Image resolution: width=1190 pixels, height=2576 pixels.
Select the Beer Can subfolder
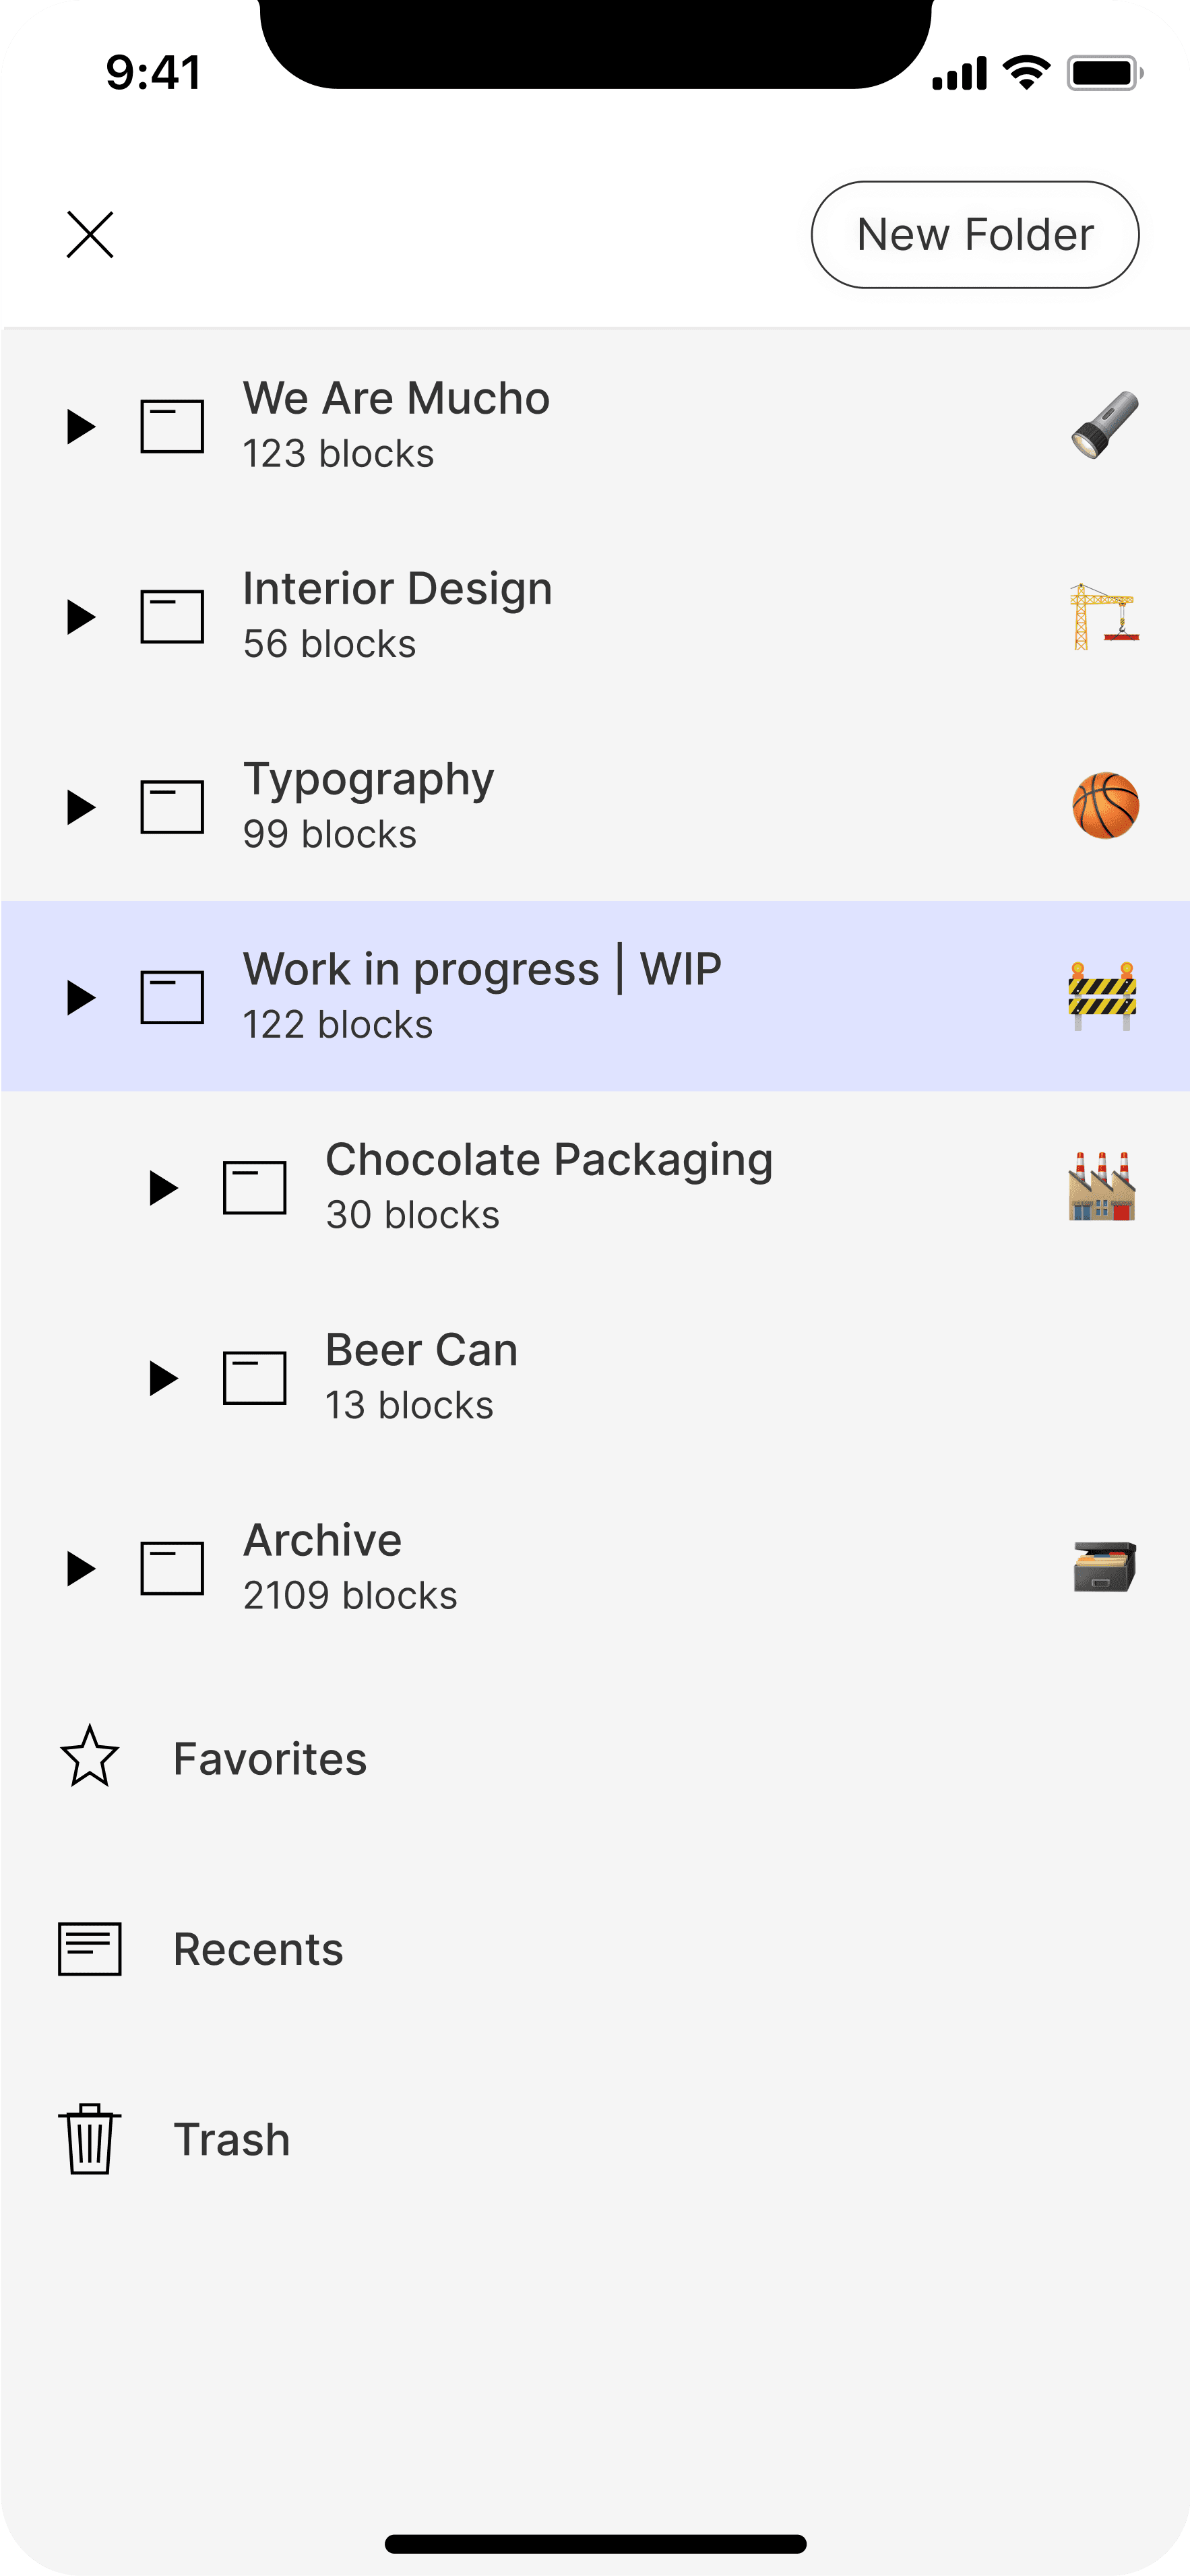[x=595, y=1377]
